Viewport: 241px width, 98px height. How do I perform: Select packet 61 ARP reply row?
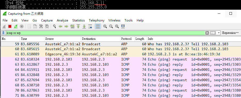click(x=120, y=54)
